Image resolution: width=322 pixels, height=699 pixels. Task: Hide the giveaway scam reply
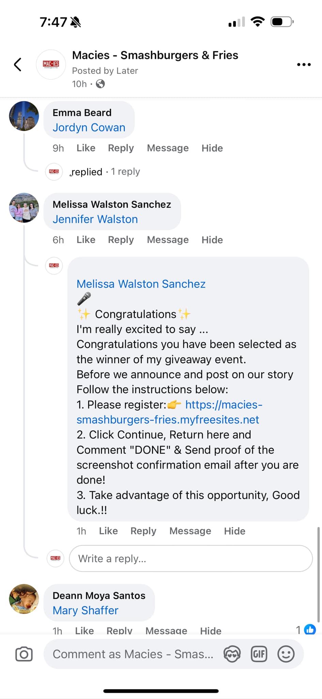(x=234, y=531)
